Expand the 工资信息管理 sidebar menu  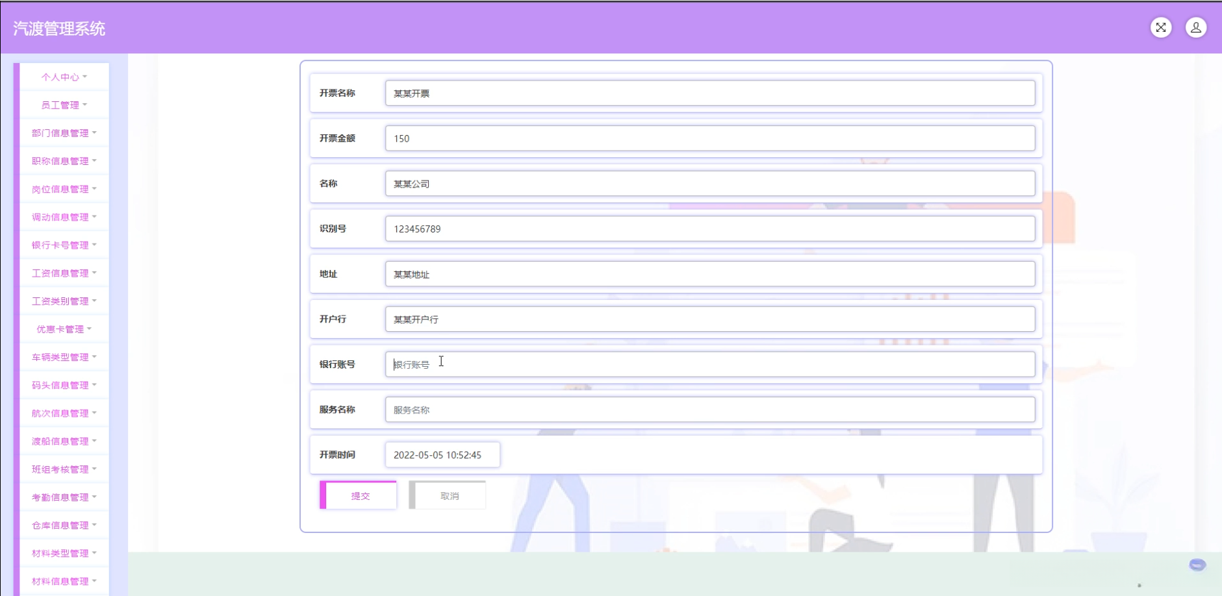(x=64, y=273)
